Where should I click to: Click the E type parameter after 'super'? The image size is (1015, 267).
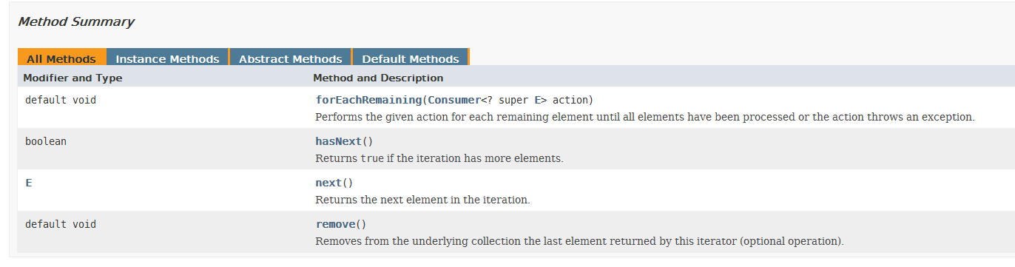538,100
